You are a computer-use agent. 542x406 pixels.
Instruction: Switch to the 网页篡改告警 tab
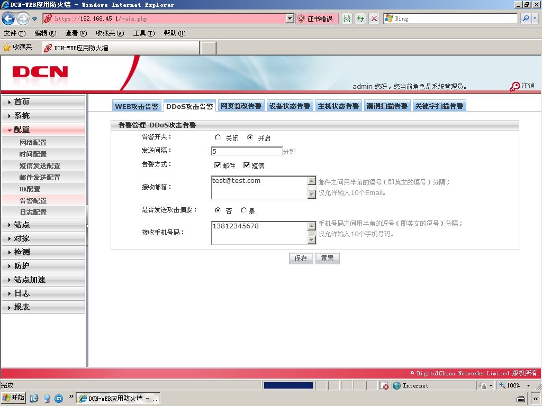[x=241, y=106]
